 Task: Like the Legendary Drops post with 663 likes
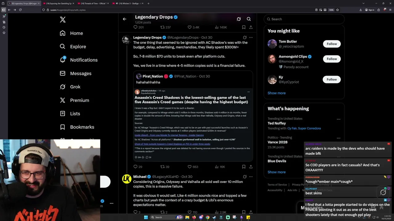coord(193,167)
